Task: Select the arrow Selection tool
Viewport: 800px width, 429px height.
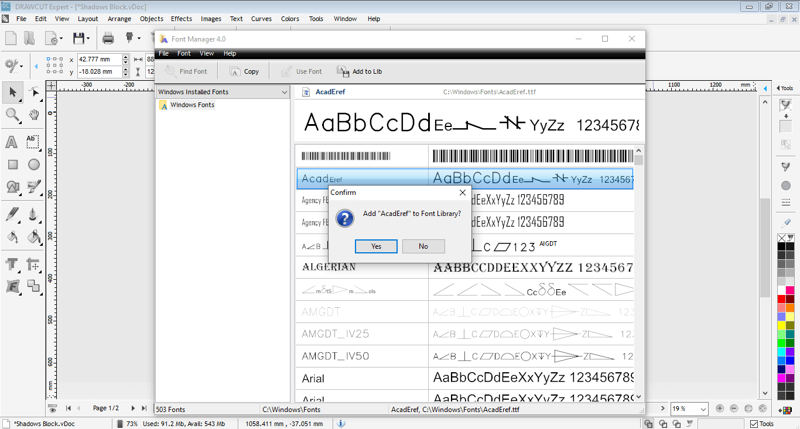Action: click(13, 92)
